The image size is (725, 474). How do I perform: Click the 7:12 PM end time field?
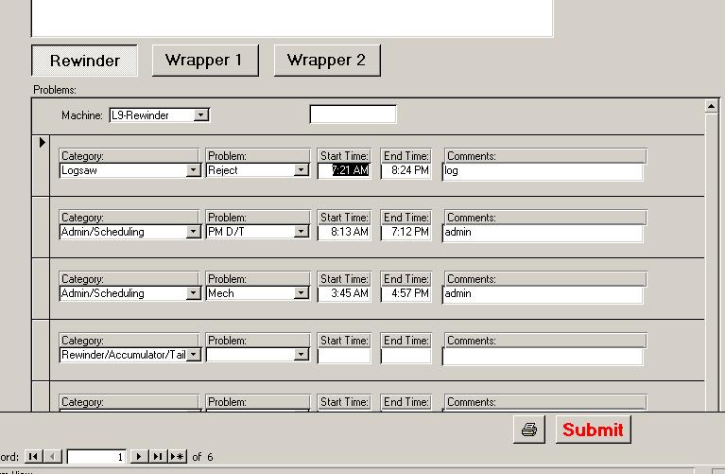tap(406, 232)
